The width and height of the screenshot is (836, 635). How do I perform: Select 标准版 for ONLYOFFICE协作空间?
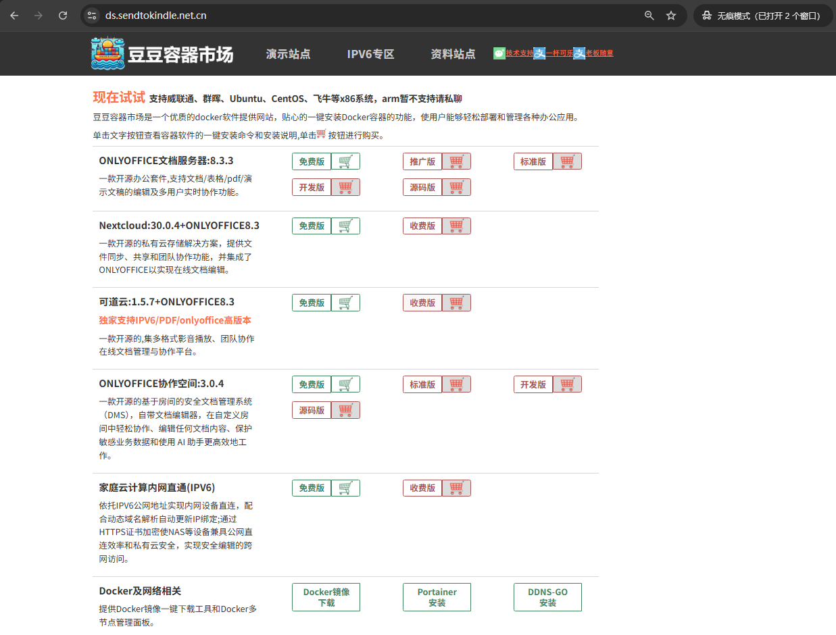422,384
